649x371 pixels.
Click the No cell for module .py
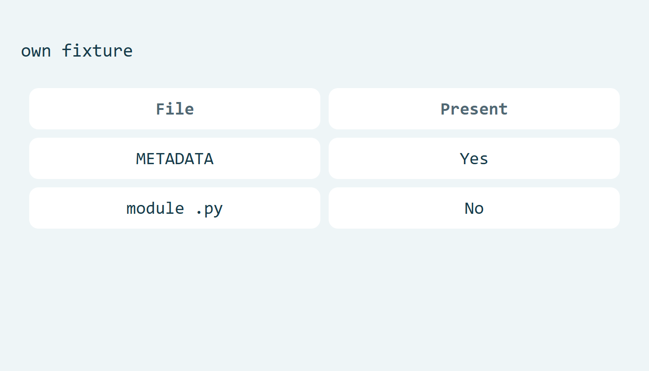coord(474,208)
